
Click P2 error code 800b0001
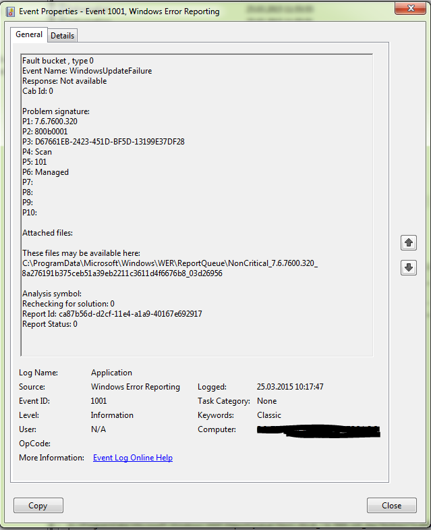[x=45, y=132]
